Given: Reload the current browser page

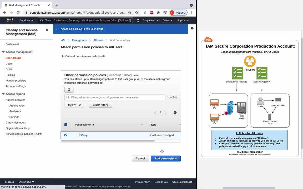Looking at the screenshot, I should pyautogui.click(x=18, y=13).
